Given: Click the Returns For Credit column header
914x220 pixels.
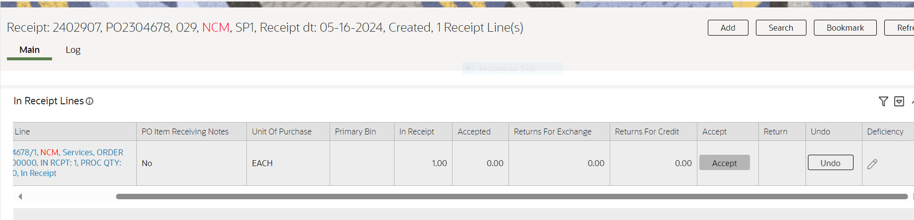Looking at the screenshot, I should tap(647, 132).
